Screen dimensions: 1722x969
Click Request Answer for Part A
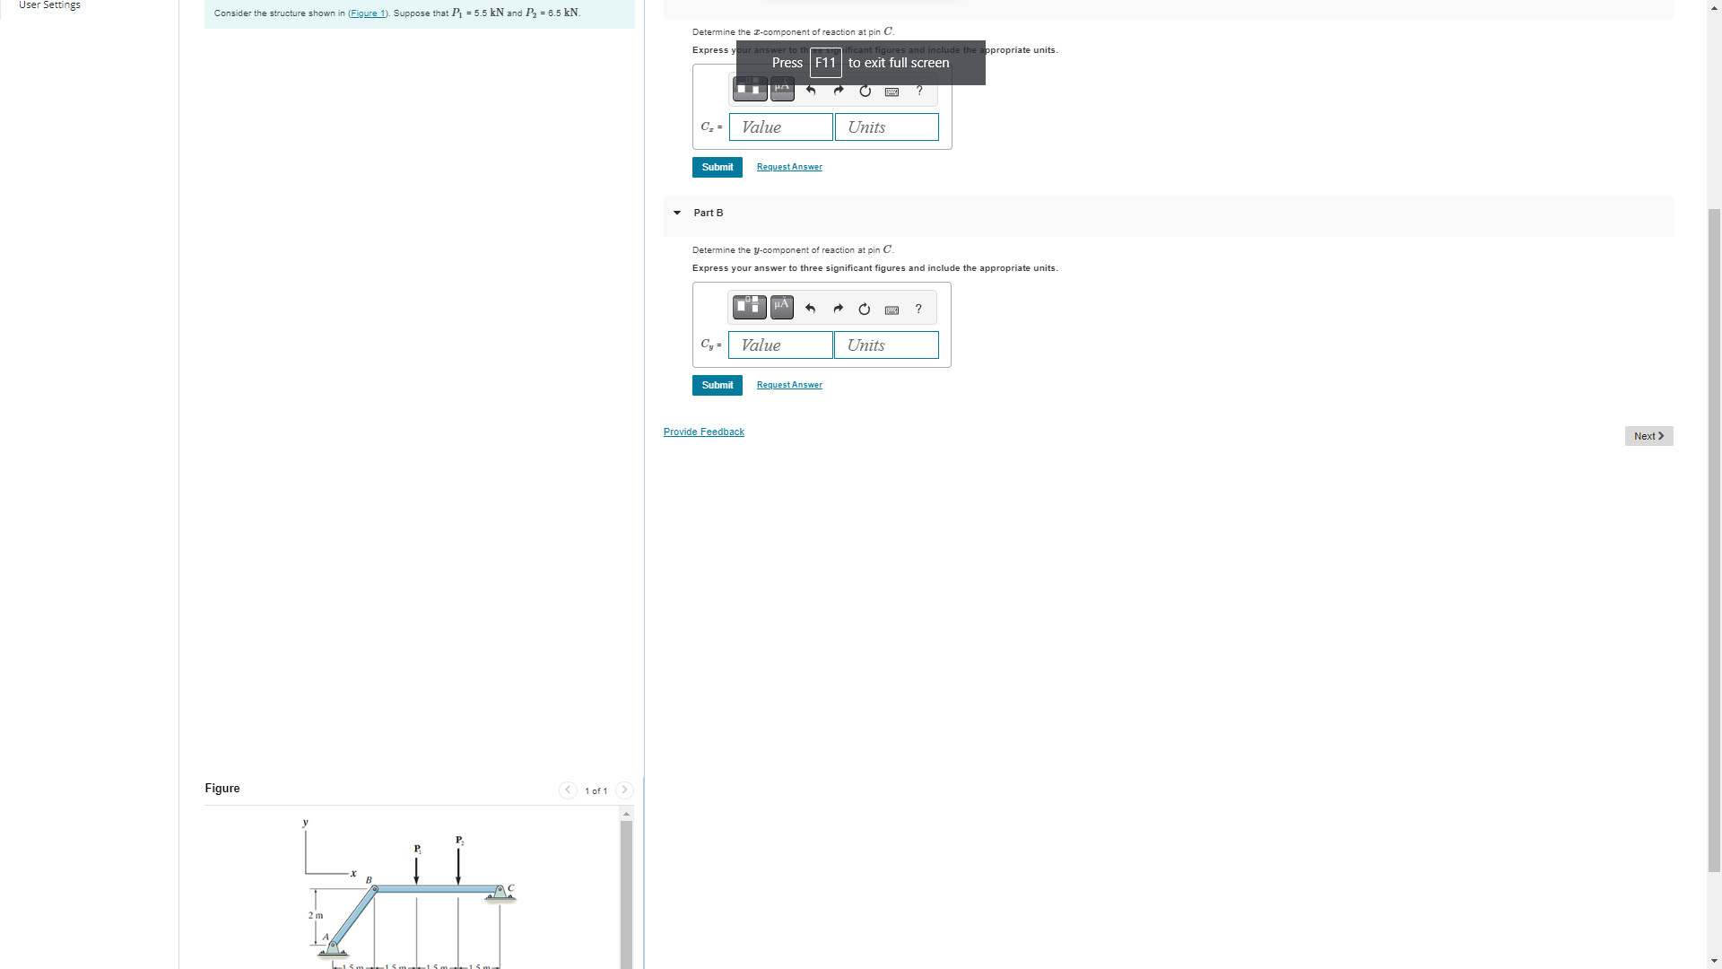tap(788, 167)
